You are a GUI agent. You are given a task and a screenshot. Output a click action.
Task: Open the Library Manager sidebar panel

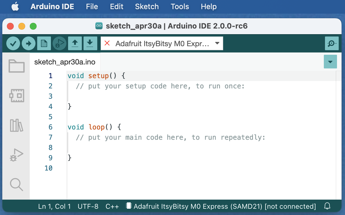click(16, 125)
